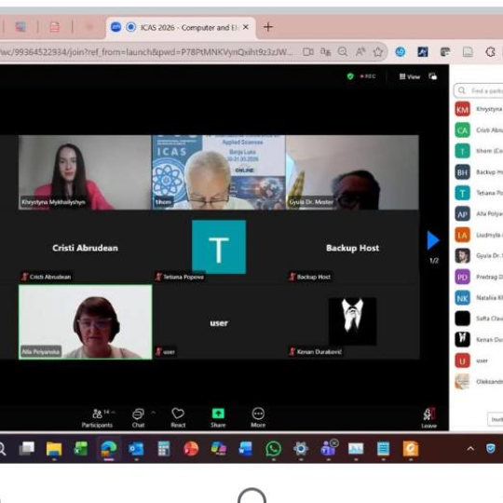The width and height of the screenshot is (503, 503).
Task: Start screen sharing with the Share button
Action: pos(218,418)
